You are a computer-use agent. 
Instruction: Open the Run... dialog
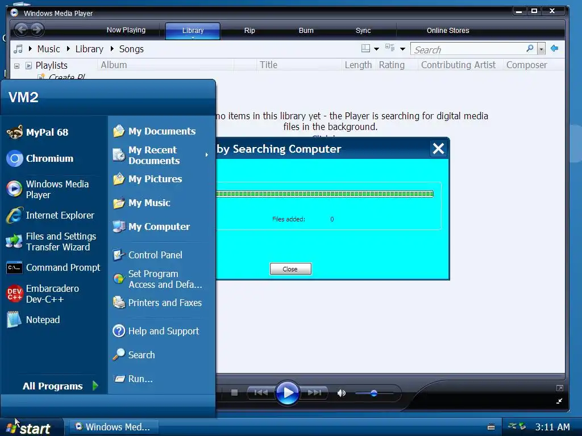coord(160,379)
